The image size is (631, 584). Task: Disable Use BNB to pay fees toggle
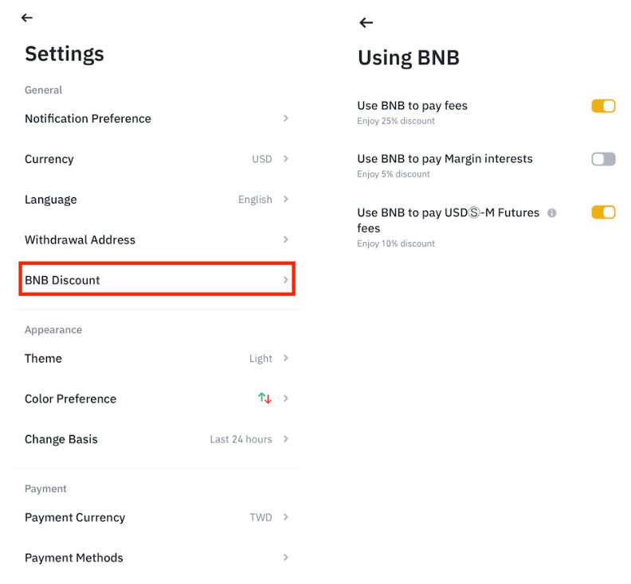tap(603, 106)
